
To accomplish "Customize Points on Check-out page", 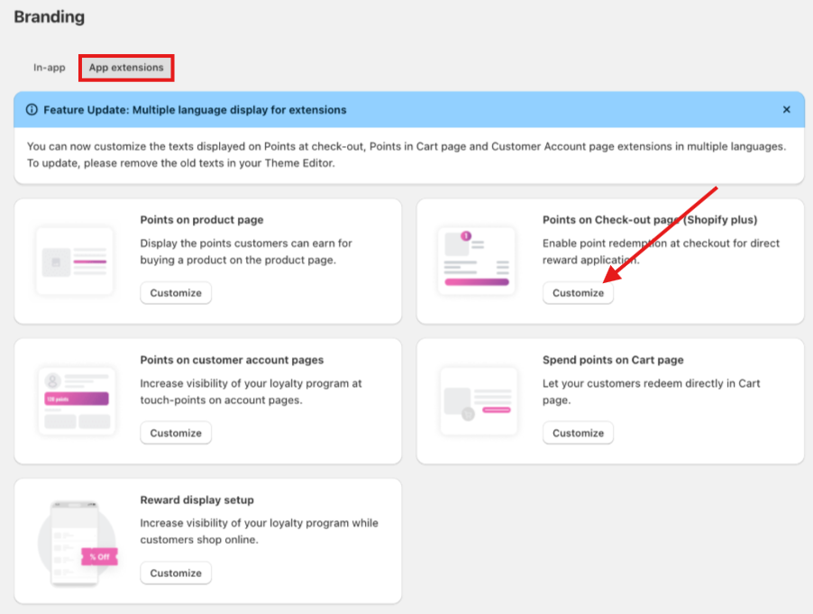I will click(578, 293).
